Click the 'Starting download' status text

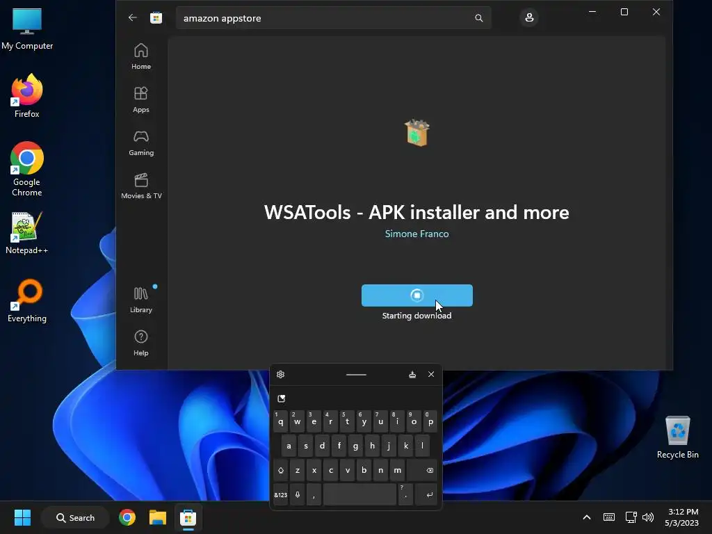(x=417, y=316)
